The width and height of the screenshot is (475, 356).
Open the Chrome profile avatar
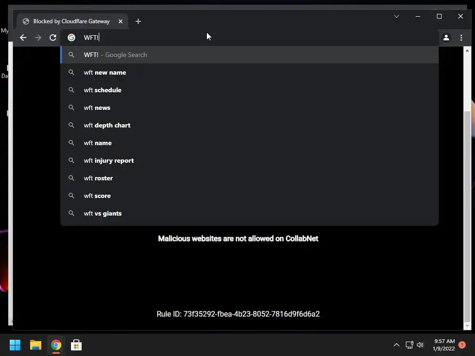(446, 38)
